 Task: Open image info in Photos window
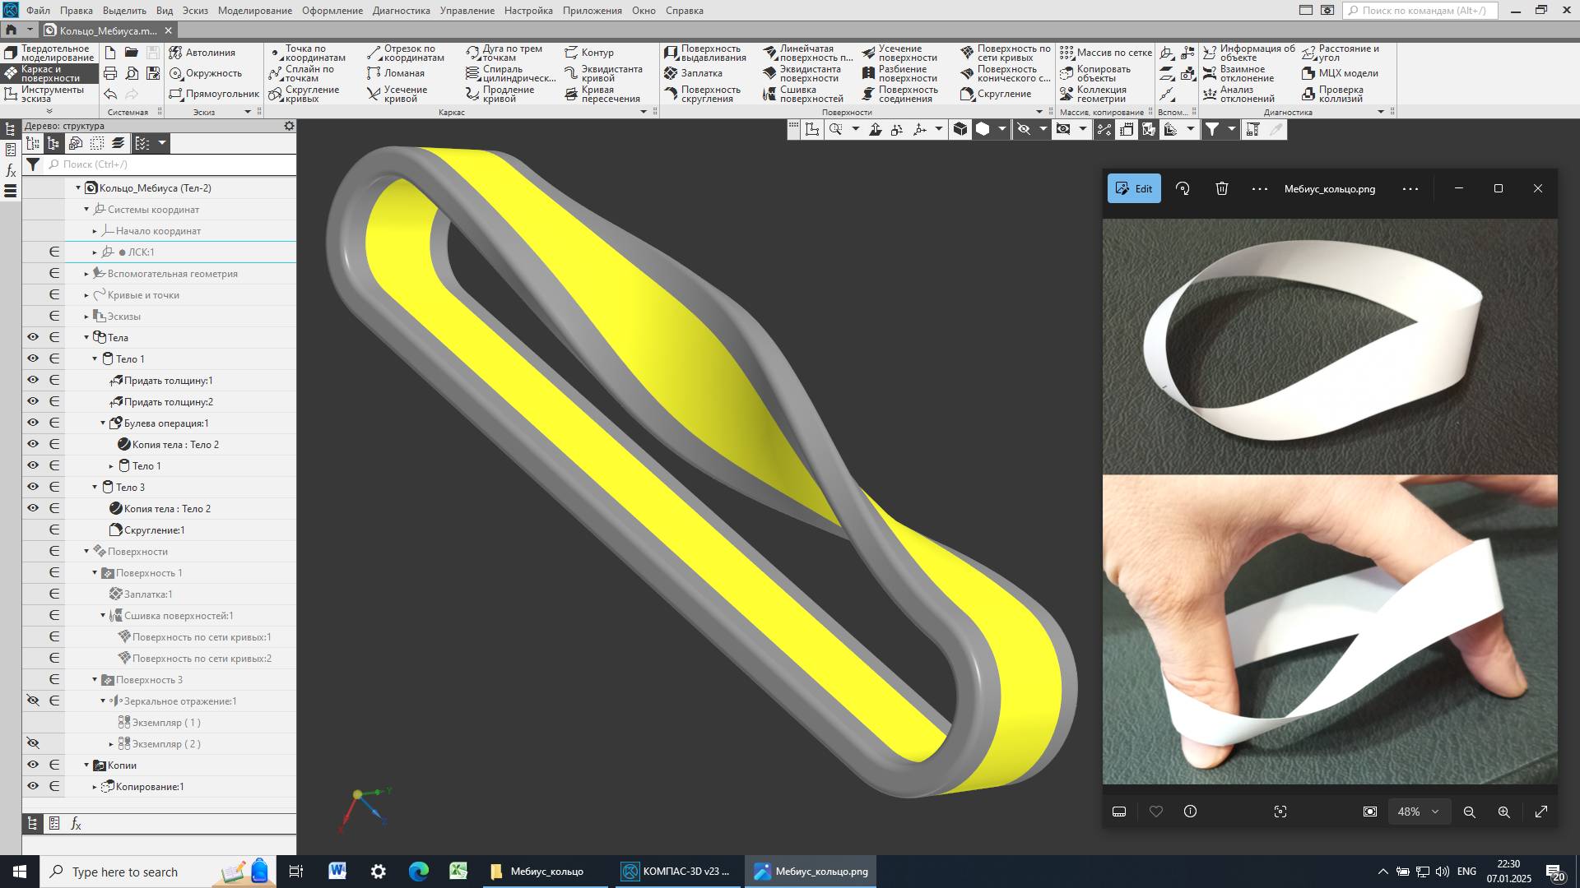point(1190,812)
